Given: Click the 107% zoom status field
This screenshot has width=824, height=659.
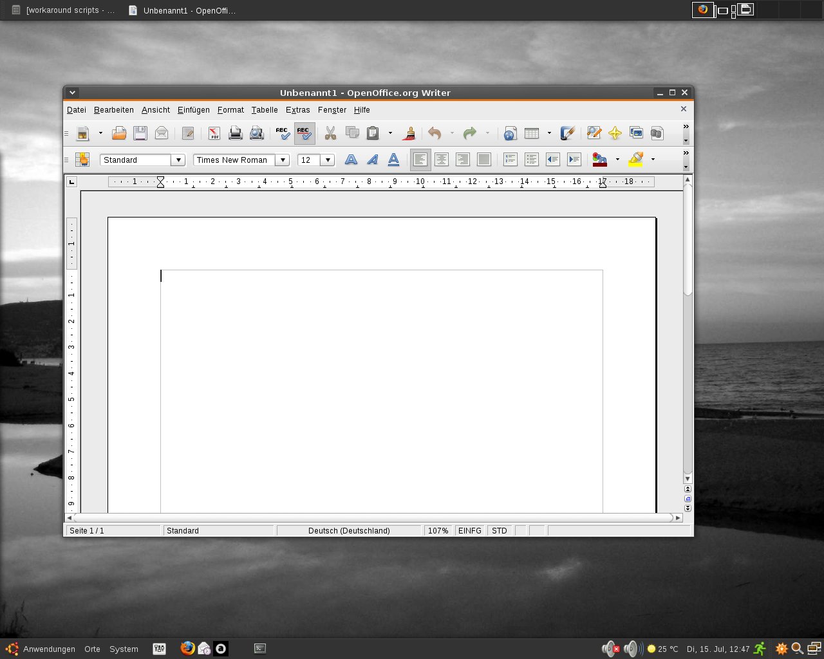Looking at the screenshot, I should click(438, 531).
